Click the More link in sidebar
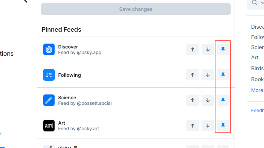 click(257, 90)
